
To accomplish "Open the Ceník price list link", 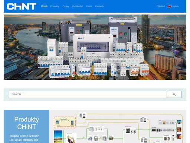I will click(89, 6).
